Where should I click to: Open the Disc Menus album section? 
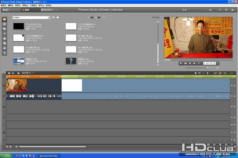4,44
